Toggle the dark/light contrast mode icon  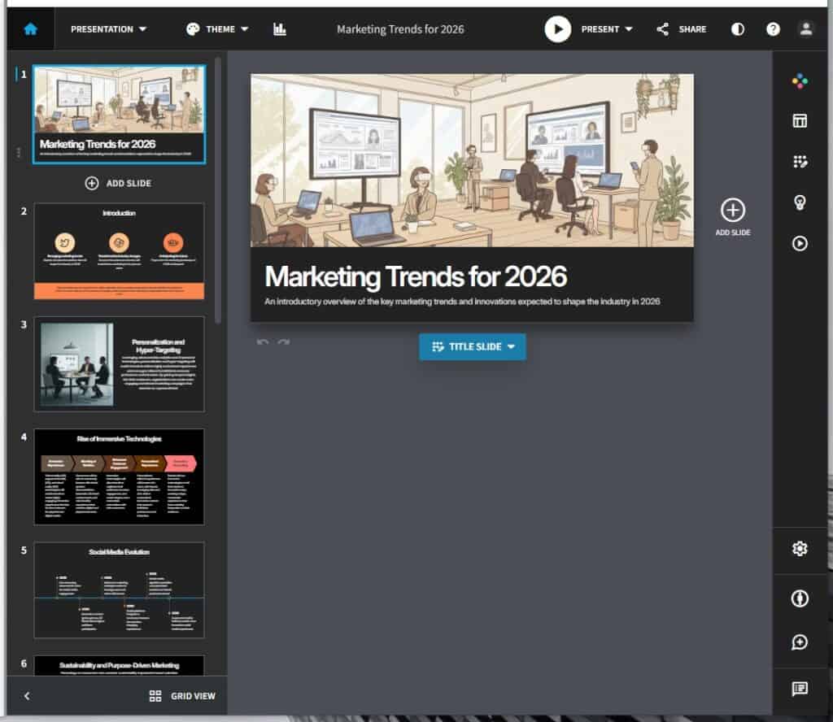(738, 29)
